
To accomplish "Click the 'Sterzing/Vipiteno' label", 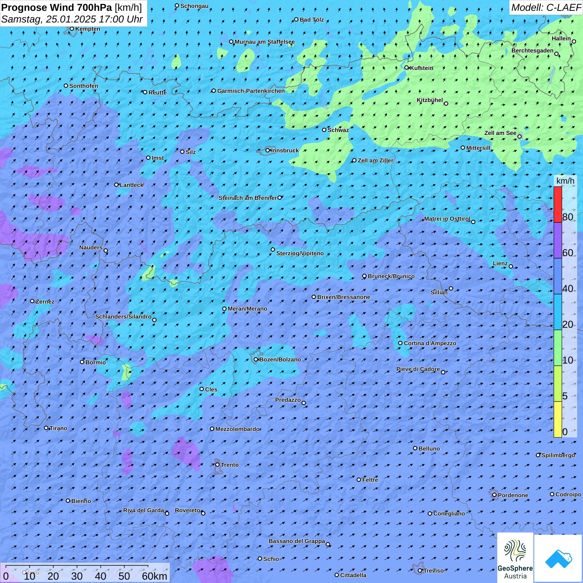I will coord(300,253).
